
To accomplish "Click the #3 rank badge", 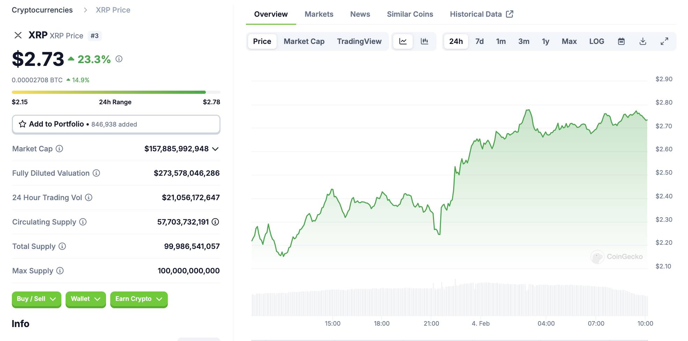I will 95,36.
